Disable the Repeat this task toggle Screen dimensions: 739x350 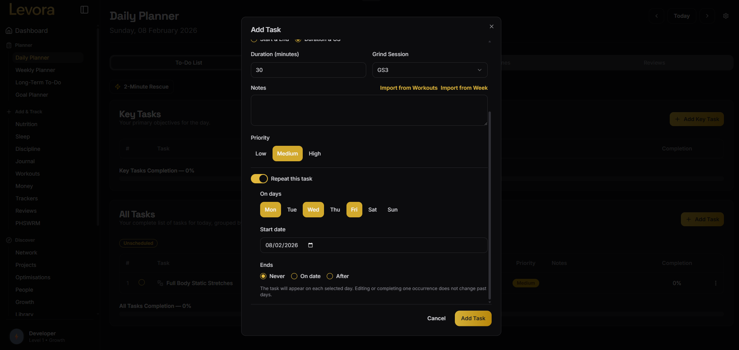point(259,178)
